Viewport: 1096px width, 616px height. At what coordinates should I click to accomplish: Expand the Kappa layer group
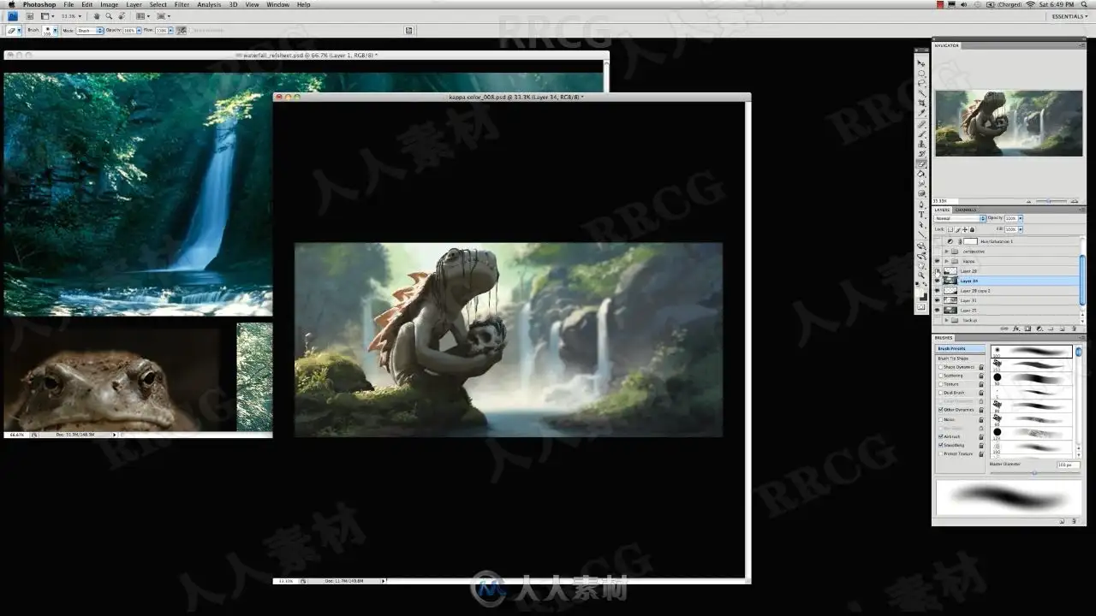tap(946, 261)
